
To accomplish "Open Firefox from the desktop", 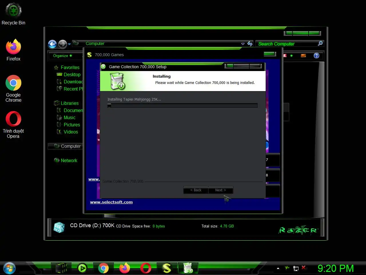I will [x=13, y=50].
